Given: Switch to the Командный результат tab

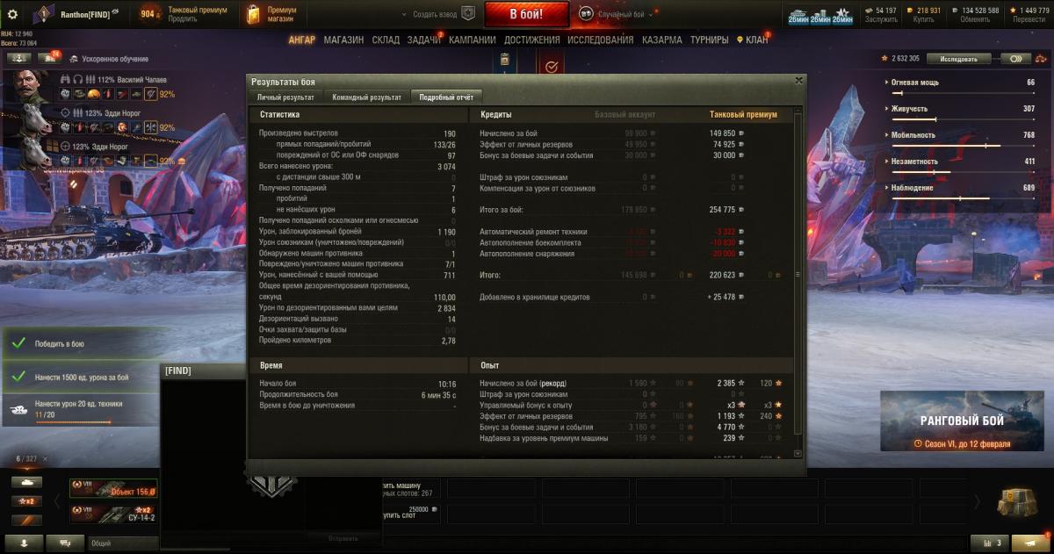Looking at the screenshot, I should click(366, 97).
